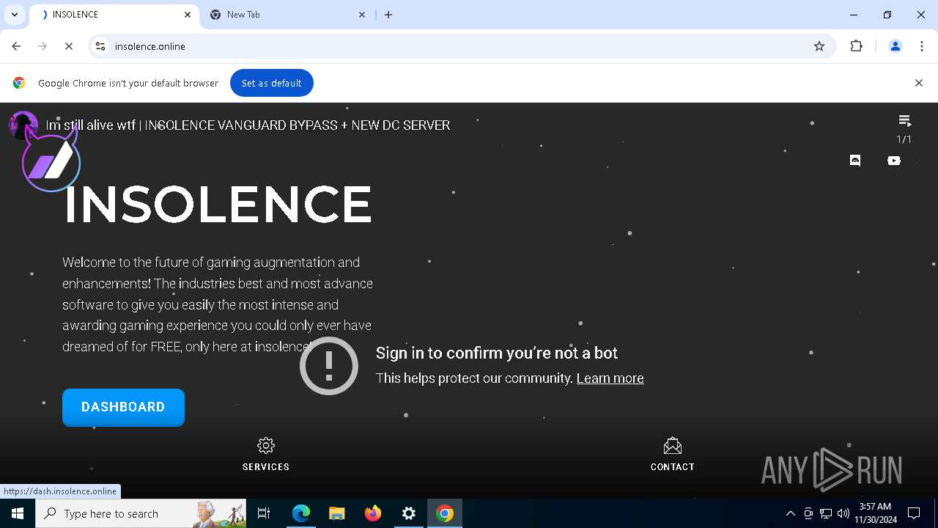Image resolution: width=938 pixels, height=528 pixels.
Task: Open the SERVICES gear section
Action: [266, 455]
